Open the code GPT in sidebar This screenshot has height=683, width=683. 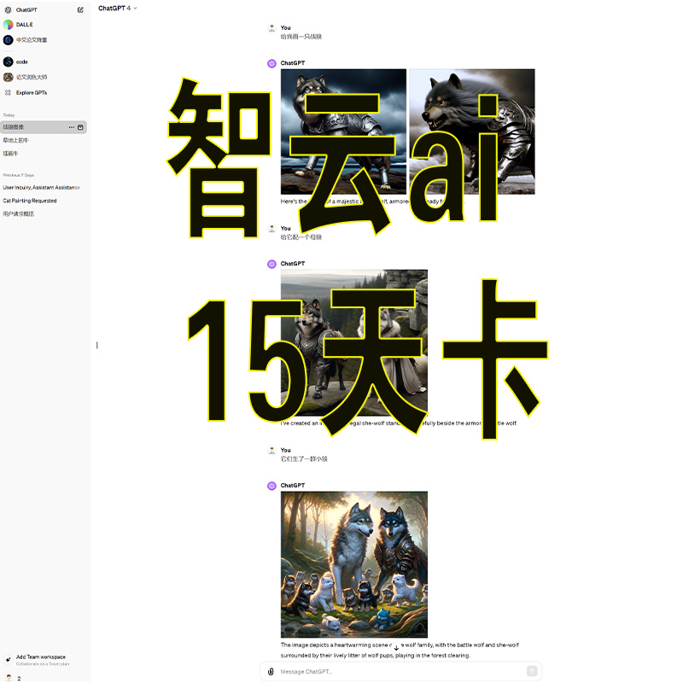point(22,61)
